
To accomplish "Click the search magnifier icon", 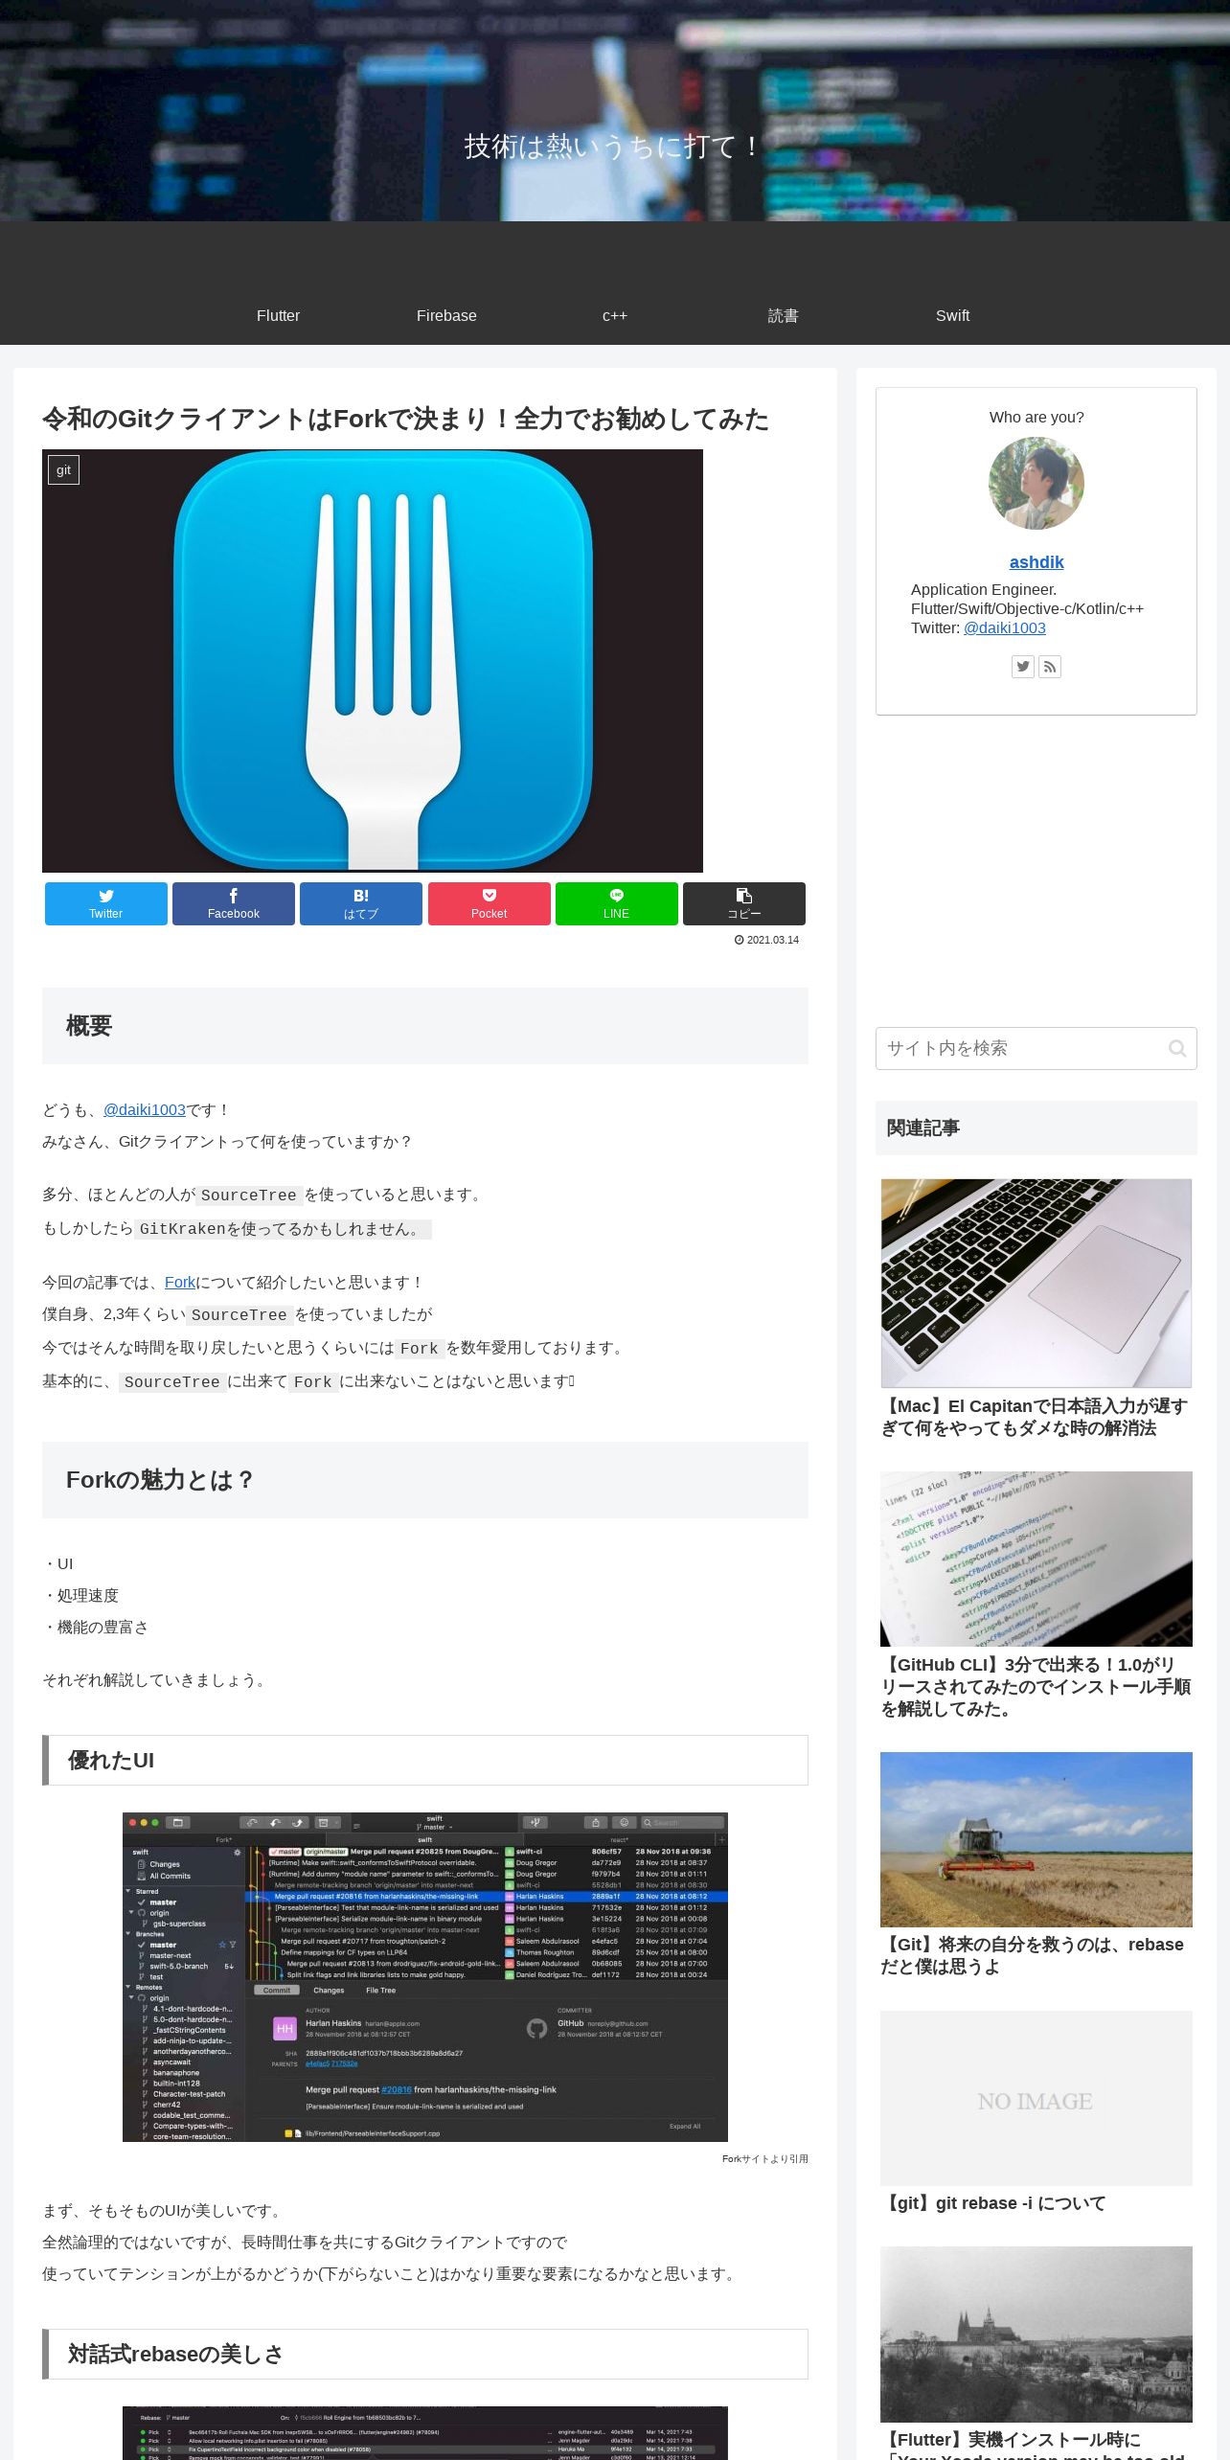I will (1177, 1048).
